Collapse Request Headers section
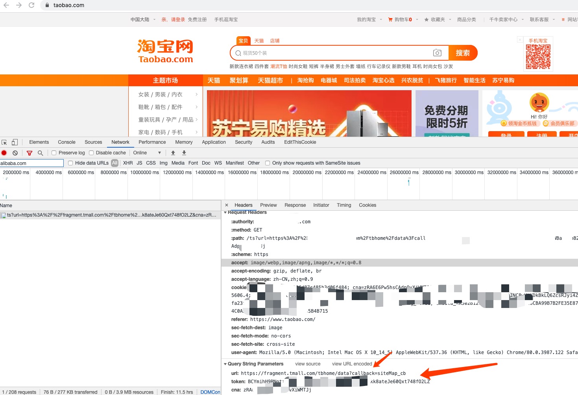The image size is (578, 395). pyautogui.click(x=225, y=212)
